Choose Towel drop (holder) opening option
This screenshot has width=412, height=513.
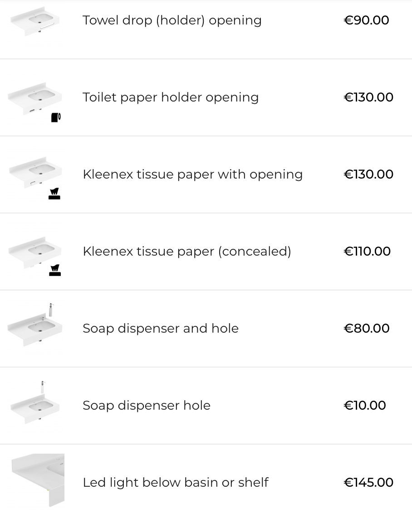(172, 20)
